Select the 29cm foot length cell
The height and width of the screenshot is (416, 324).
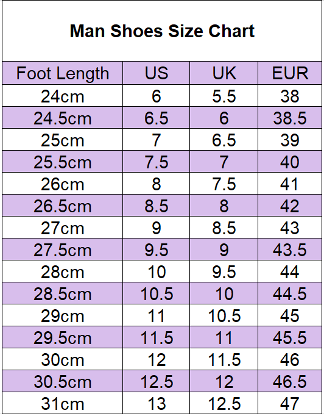[x=63, y=316]
